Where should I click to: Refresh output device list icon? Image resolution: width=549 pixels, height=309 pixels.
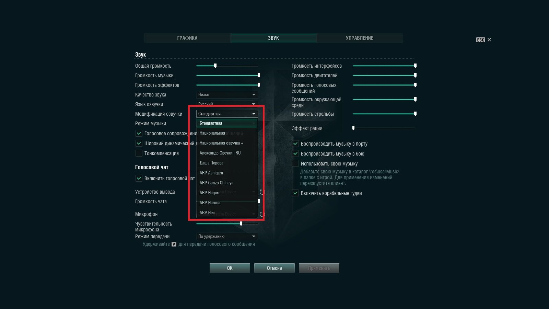click(262, 192)
